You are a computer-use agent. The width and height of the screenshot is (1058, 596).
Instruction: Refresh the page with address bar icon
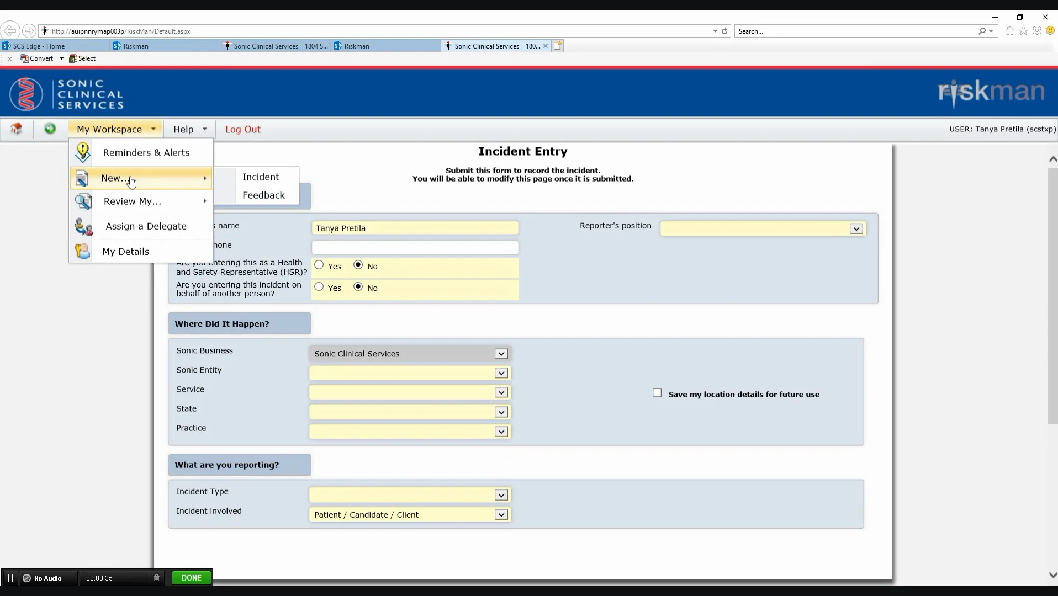tap(724, 31)
